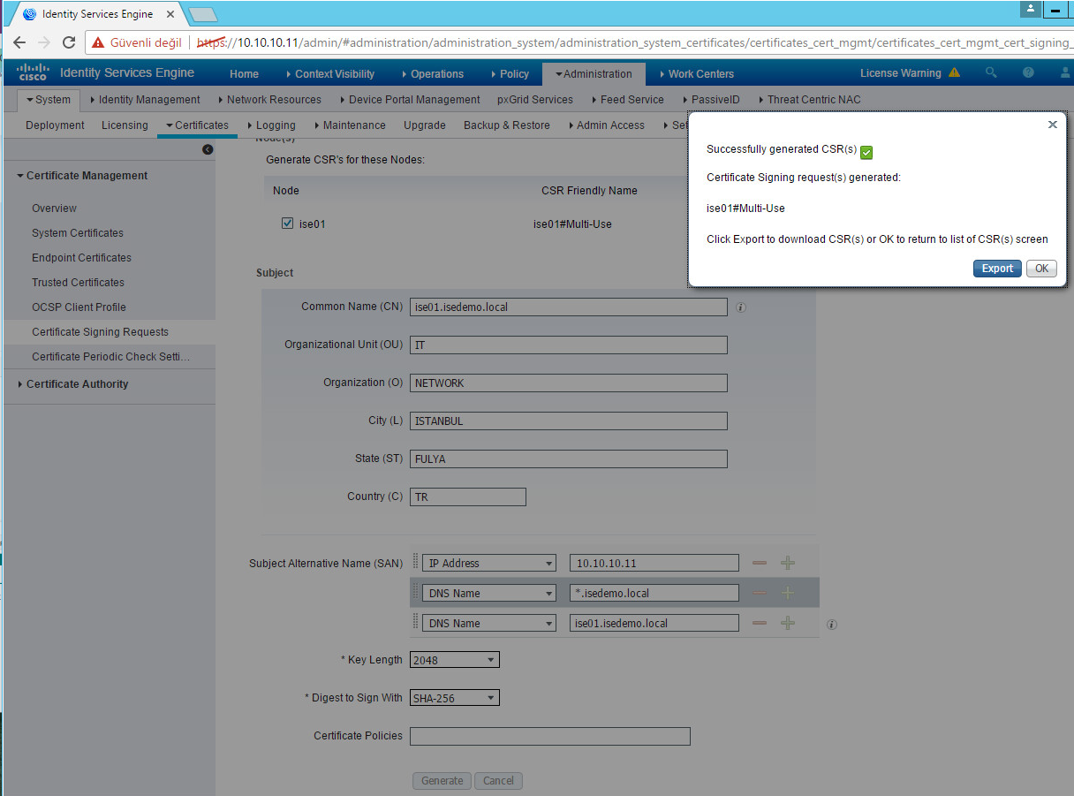The height and width of the screenshot is (796, 1074).
Task: Open the Identity Management submenu
Action: [146, 100]
